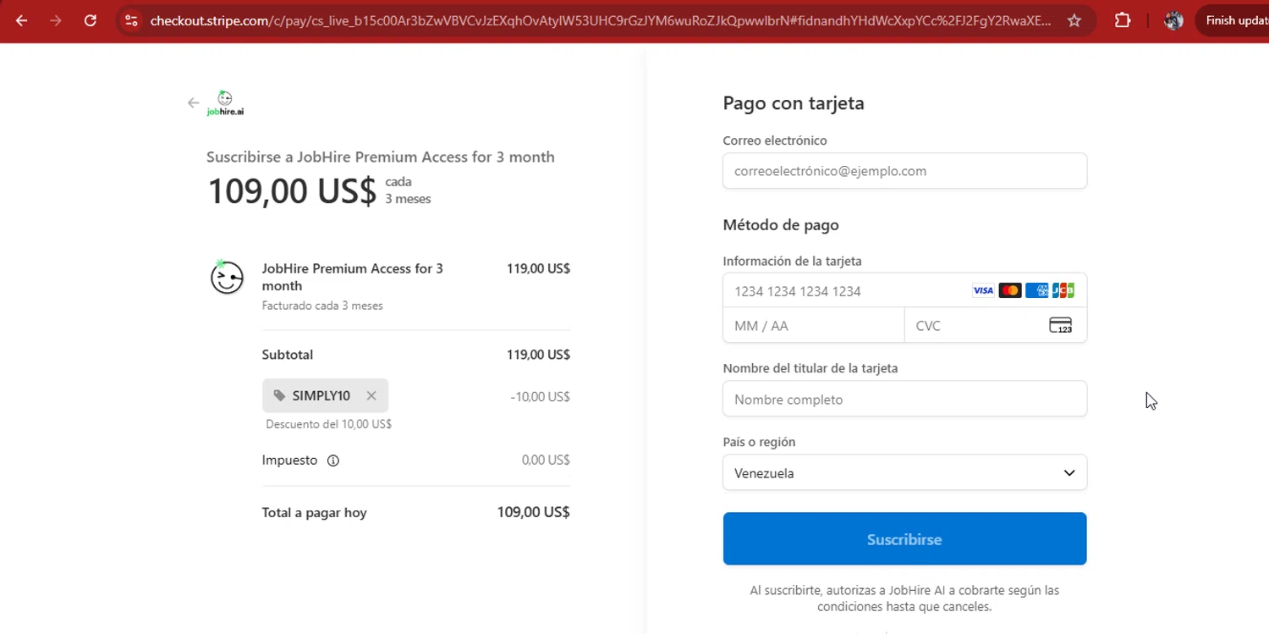Open site information icon in address bar
This screenshot has height=634, width=1269.
click(x=131, y=20)
